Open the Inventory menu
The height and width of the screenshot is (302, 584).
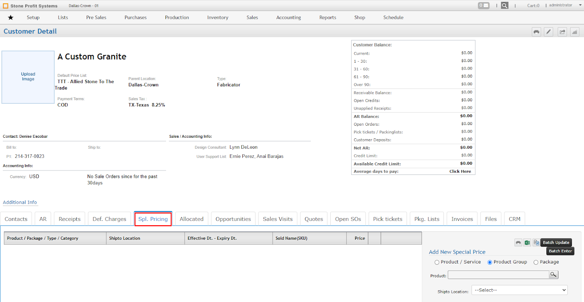(218, 17)
